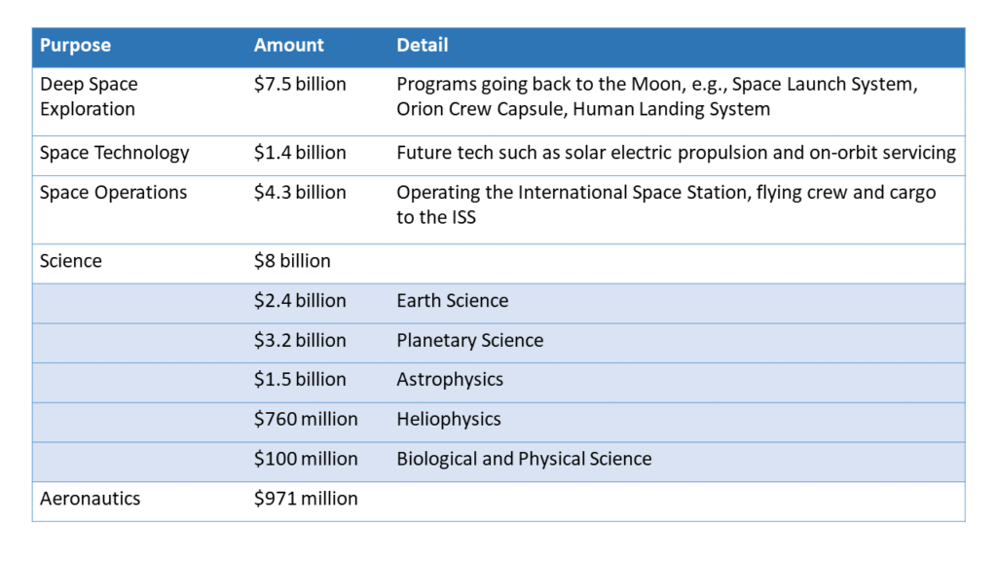Select the Space Technology row label

pos(114,153)
